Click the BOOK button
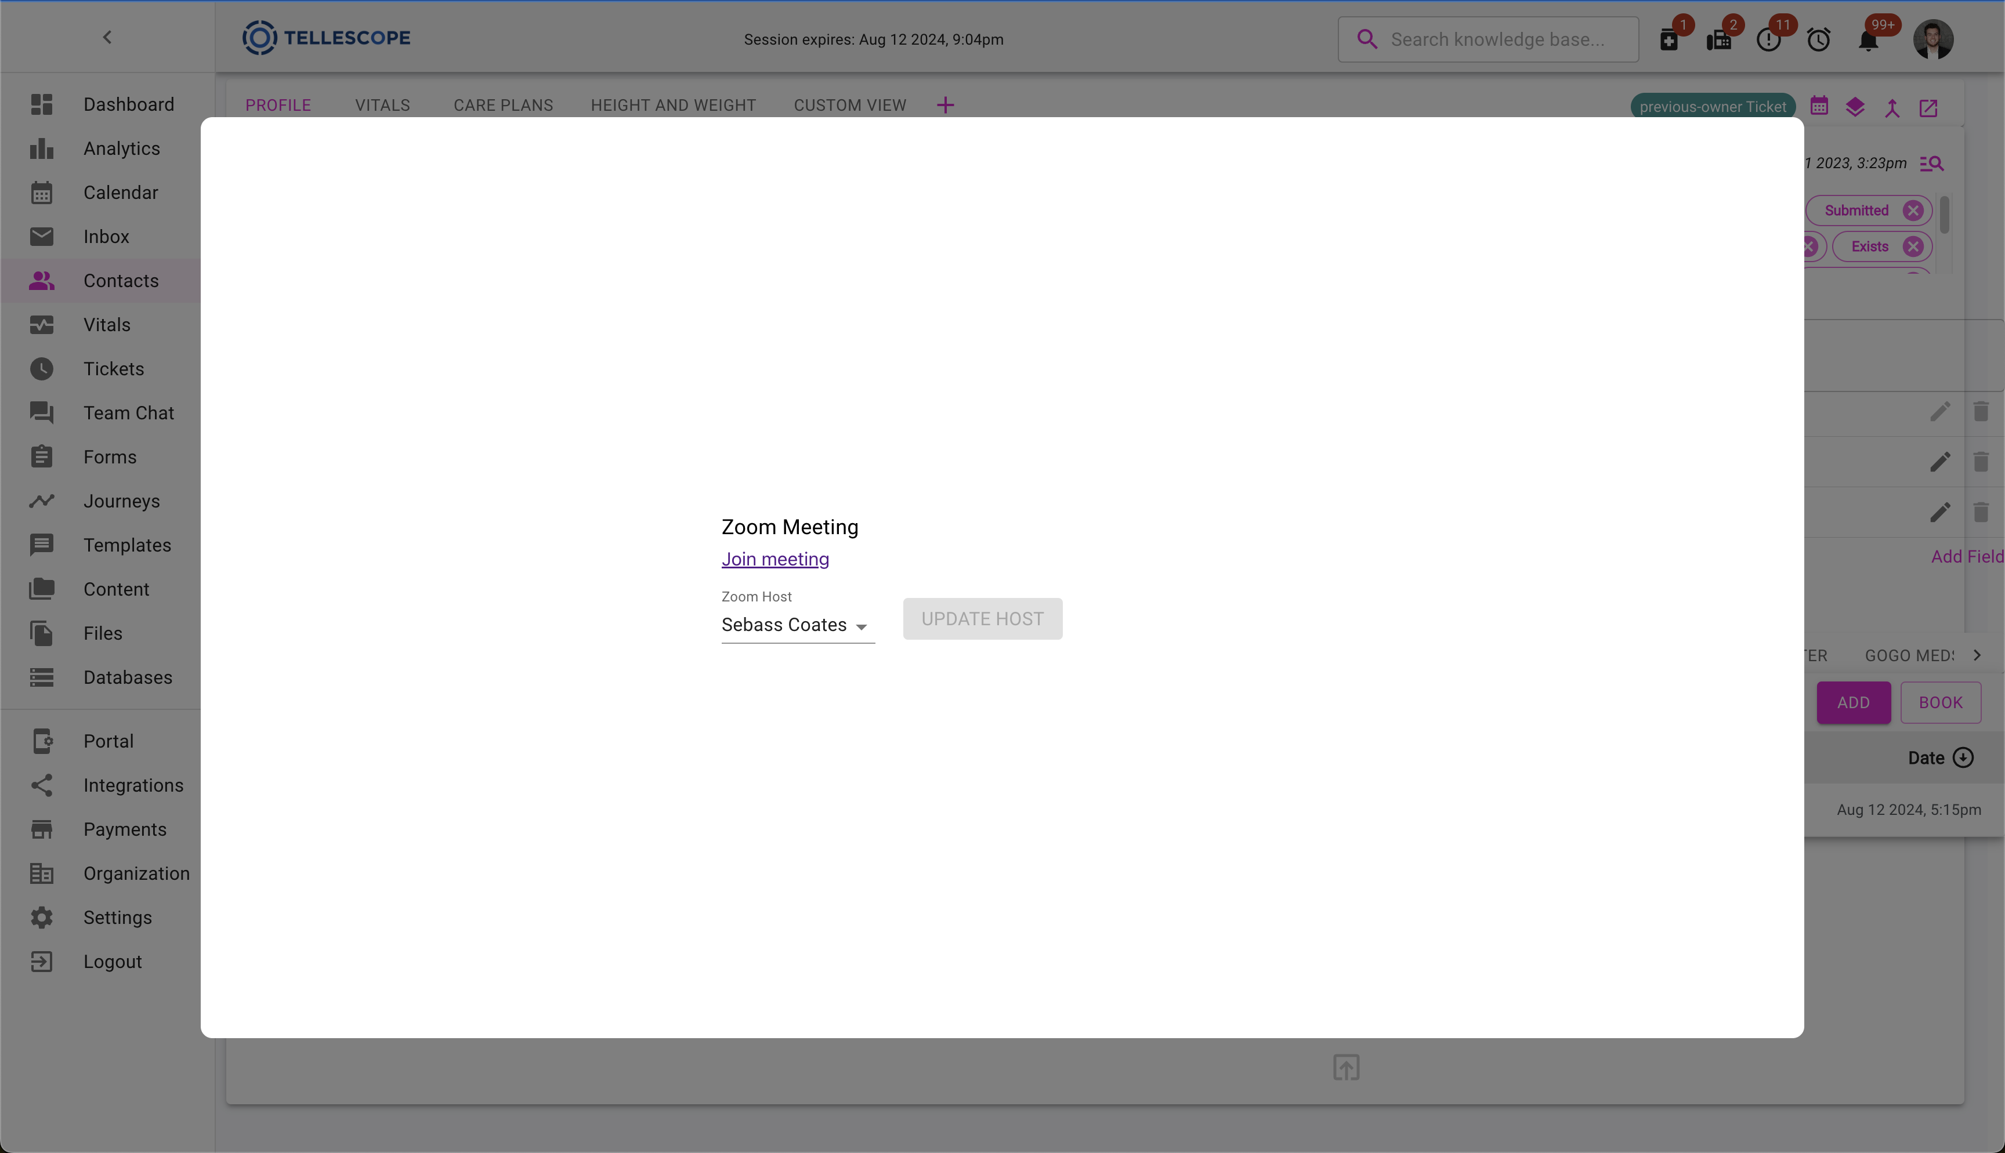This screenshot has height=1153, width=2005. (1940, 702)
